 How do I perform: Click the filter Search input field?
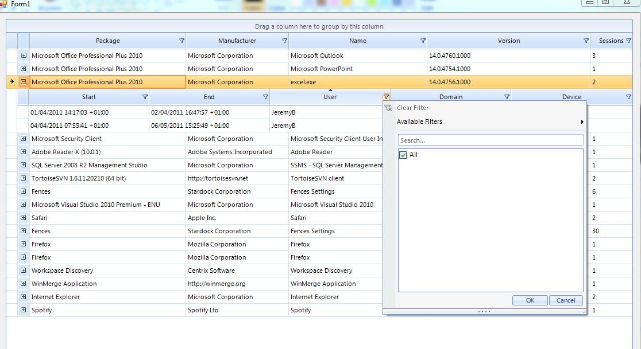(491, 140)
